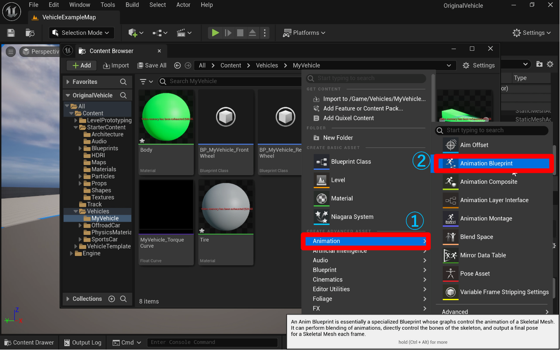Click the Eject button in toolbar
The width and height of the screenshot is (560, 350).
pyautogui.click(x=252, y=33)
